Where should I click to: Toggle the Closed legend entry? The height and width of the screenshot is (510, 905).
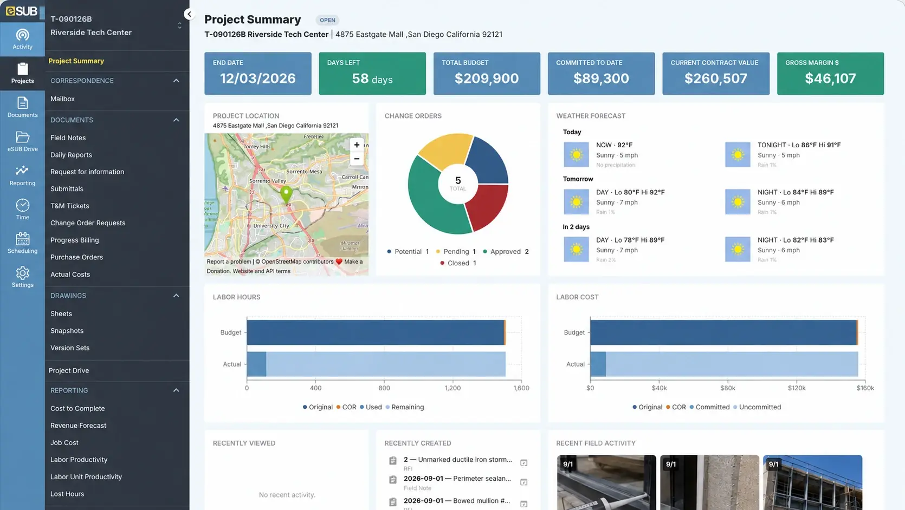tap(458, 263)
